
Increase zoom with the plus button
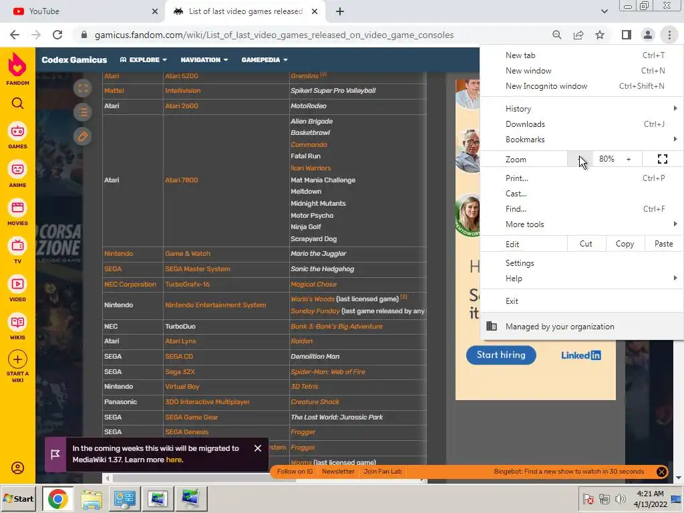coord(629,159)
